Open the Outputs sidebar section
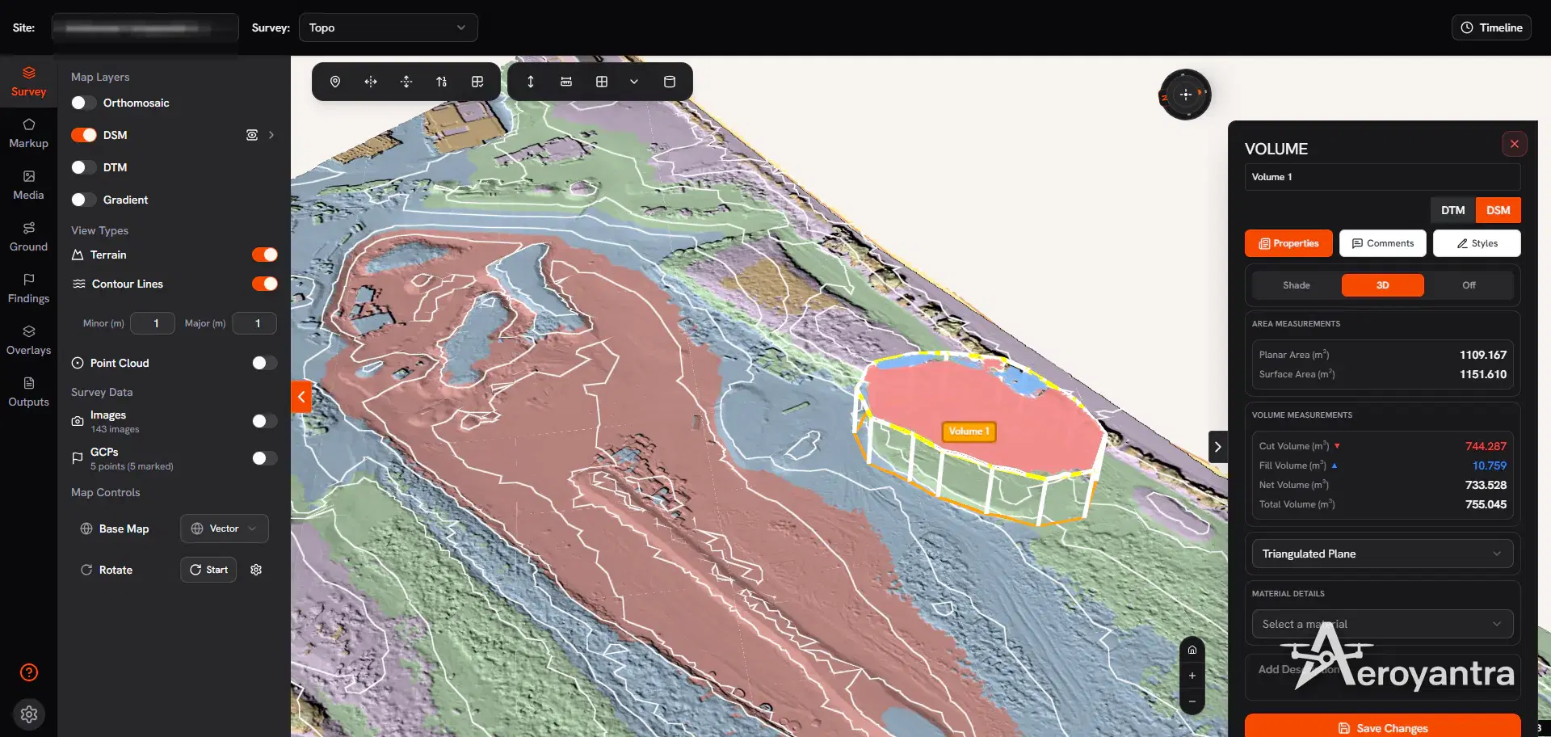1551x737 pixels. click(x=28, y=392)
